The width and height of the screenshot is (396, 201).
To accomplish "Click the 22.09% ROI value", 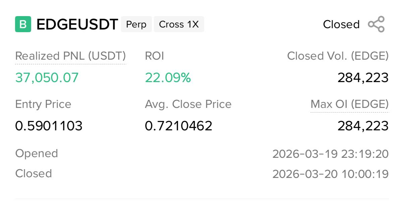I will 168,78.
